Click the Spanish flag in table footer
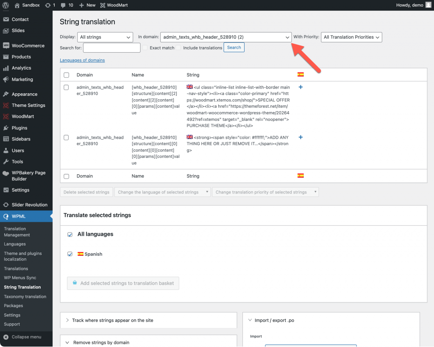This screenshot has width=434, height=347. [x=300, y=176]
